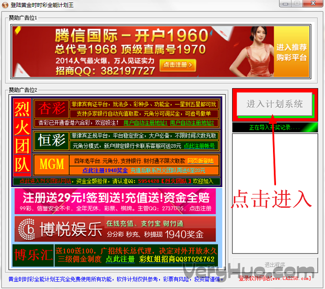The height and width of the screenshot is (289, 325).
Task: Close the window with the X button
Action: [x=313, y=3]
